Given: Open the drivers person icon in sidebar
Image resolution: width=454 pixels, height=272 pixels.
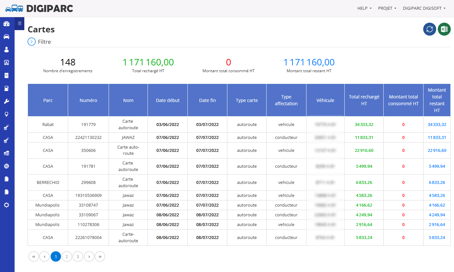Looking at the screenshot, I should [x=6, y=50].
